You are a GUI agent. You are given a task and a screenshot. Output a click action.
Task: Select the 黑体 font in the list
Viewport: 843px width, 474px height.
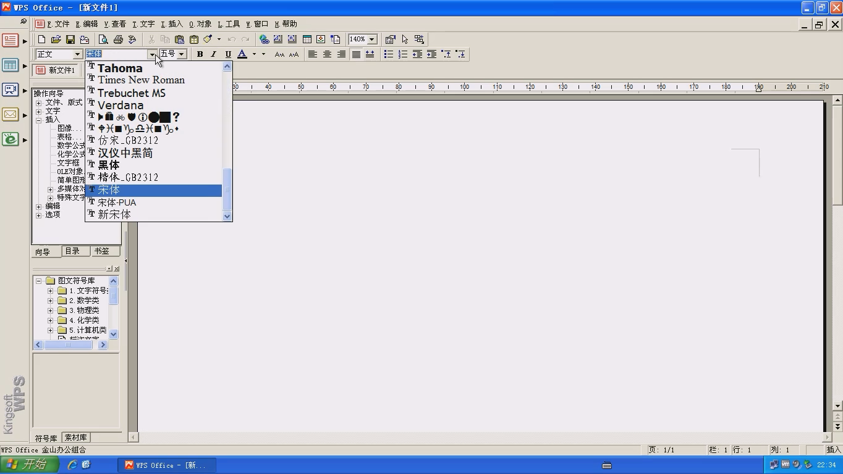coord(154,165)
